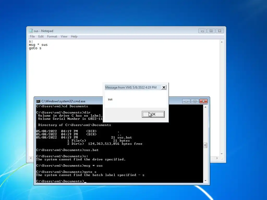Close the Message from VM1 dialog
Viewport: 267px width, 200px height.
point(164,87)
